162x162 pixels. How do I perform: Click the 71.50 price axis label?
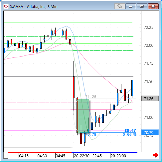pos(149,82)
